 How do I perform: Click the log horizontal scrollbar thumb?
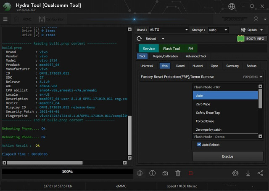point(45,163)
